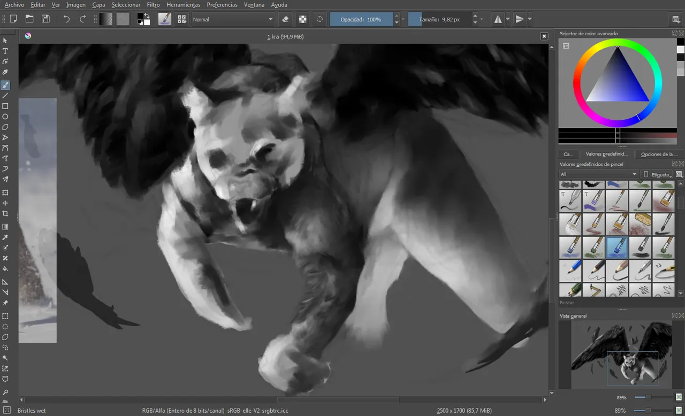The width and height of the screenshot is (685, 416).
Task: Select the Contiguous Selection magic wand
Action: [5, 358]
